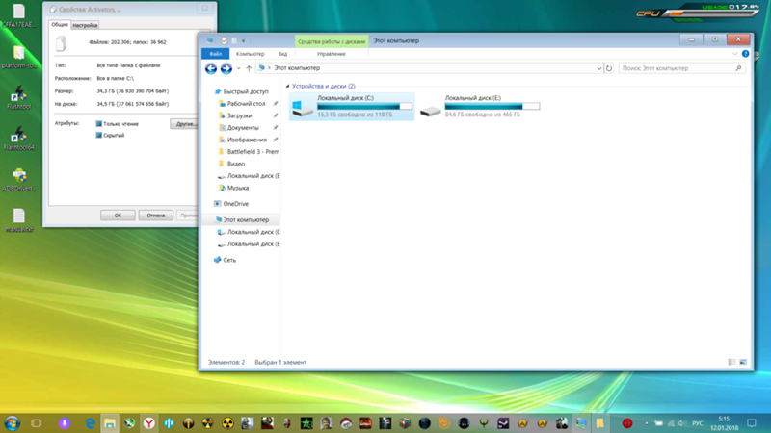Open Task View on the taskbar
The height and width of the screenshot is (433, 771).
(37, 423)
